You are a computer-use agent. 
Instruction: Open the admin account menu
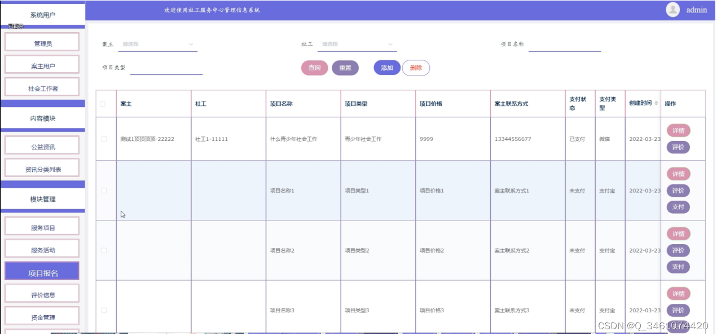[696, 10]
